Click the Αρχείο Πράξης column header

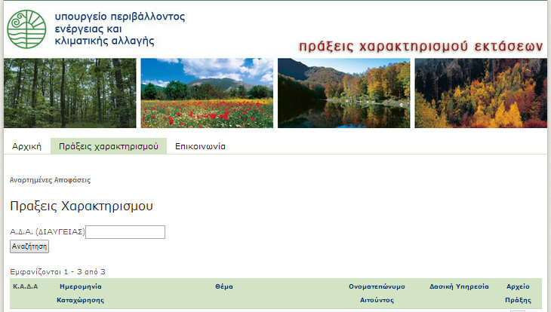click(x=517, y=293)
